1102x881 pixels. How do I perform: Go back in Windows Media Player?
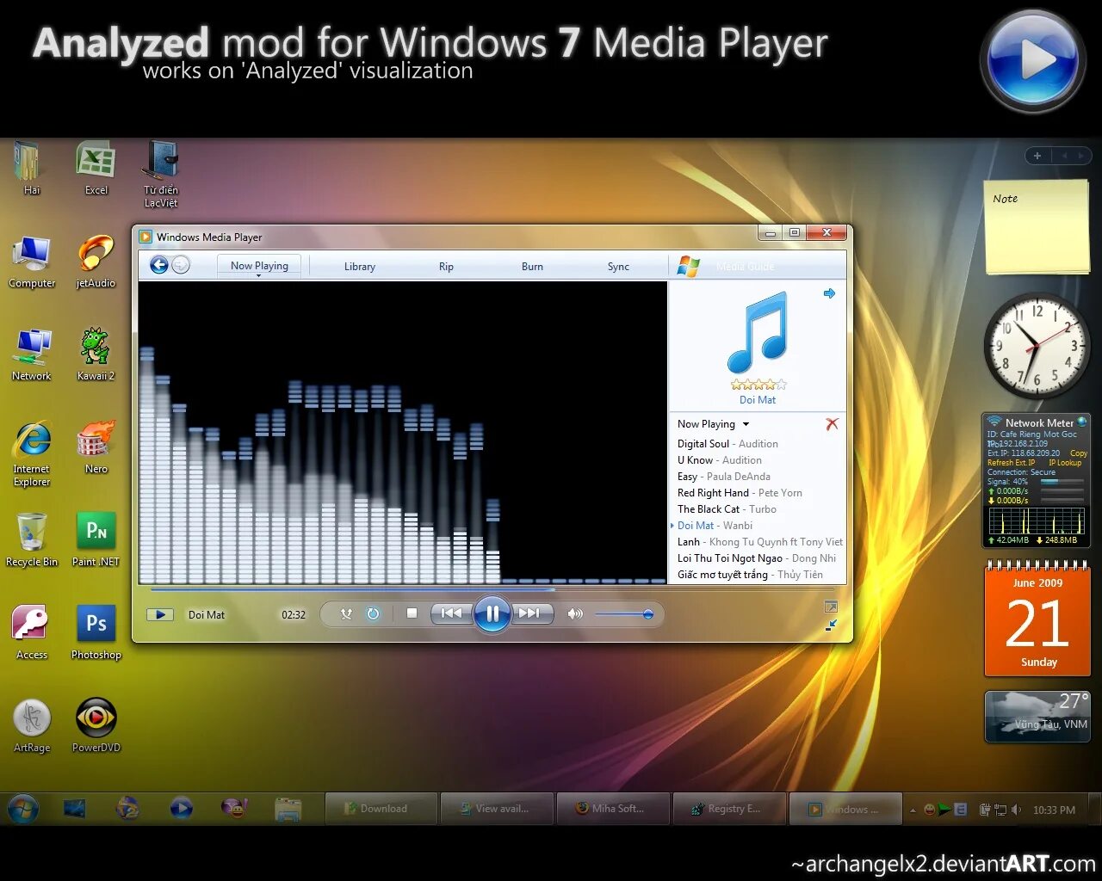coord(159,265)
